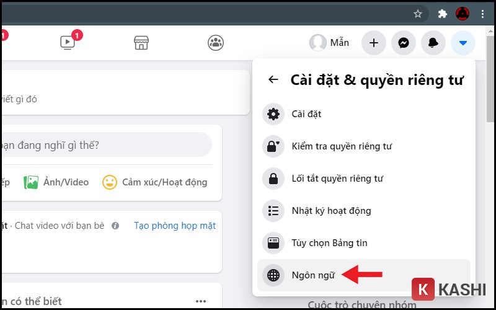This screenshot has height=310, width=496.
Task: Select Kiểm tra quyền riêng tư
Action: (x=364, y=146)
